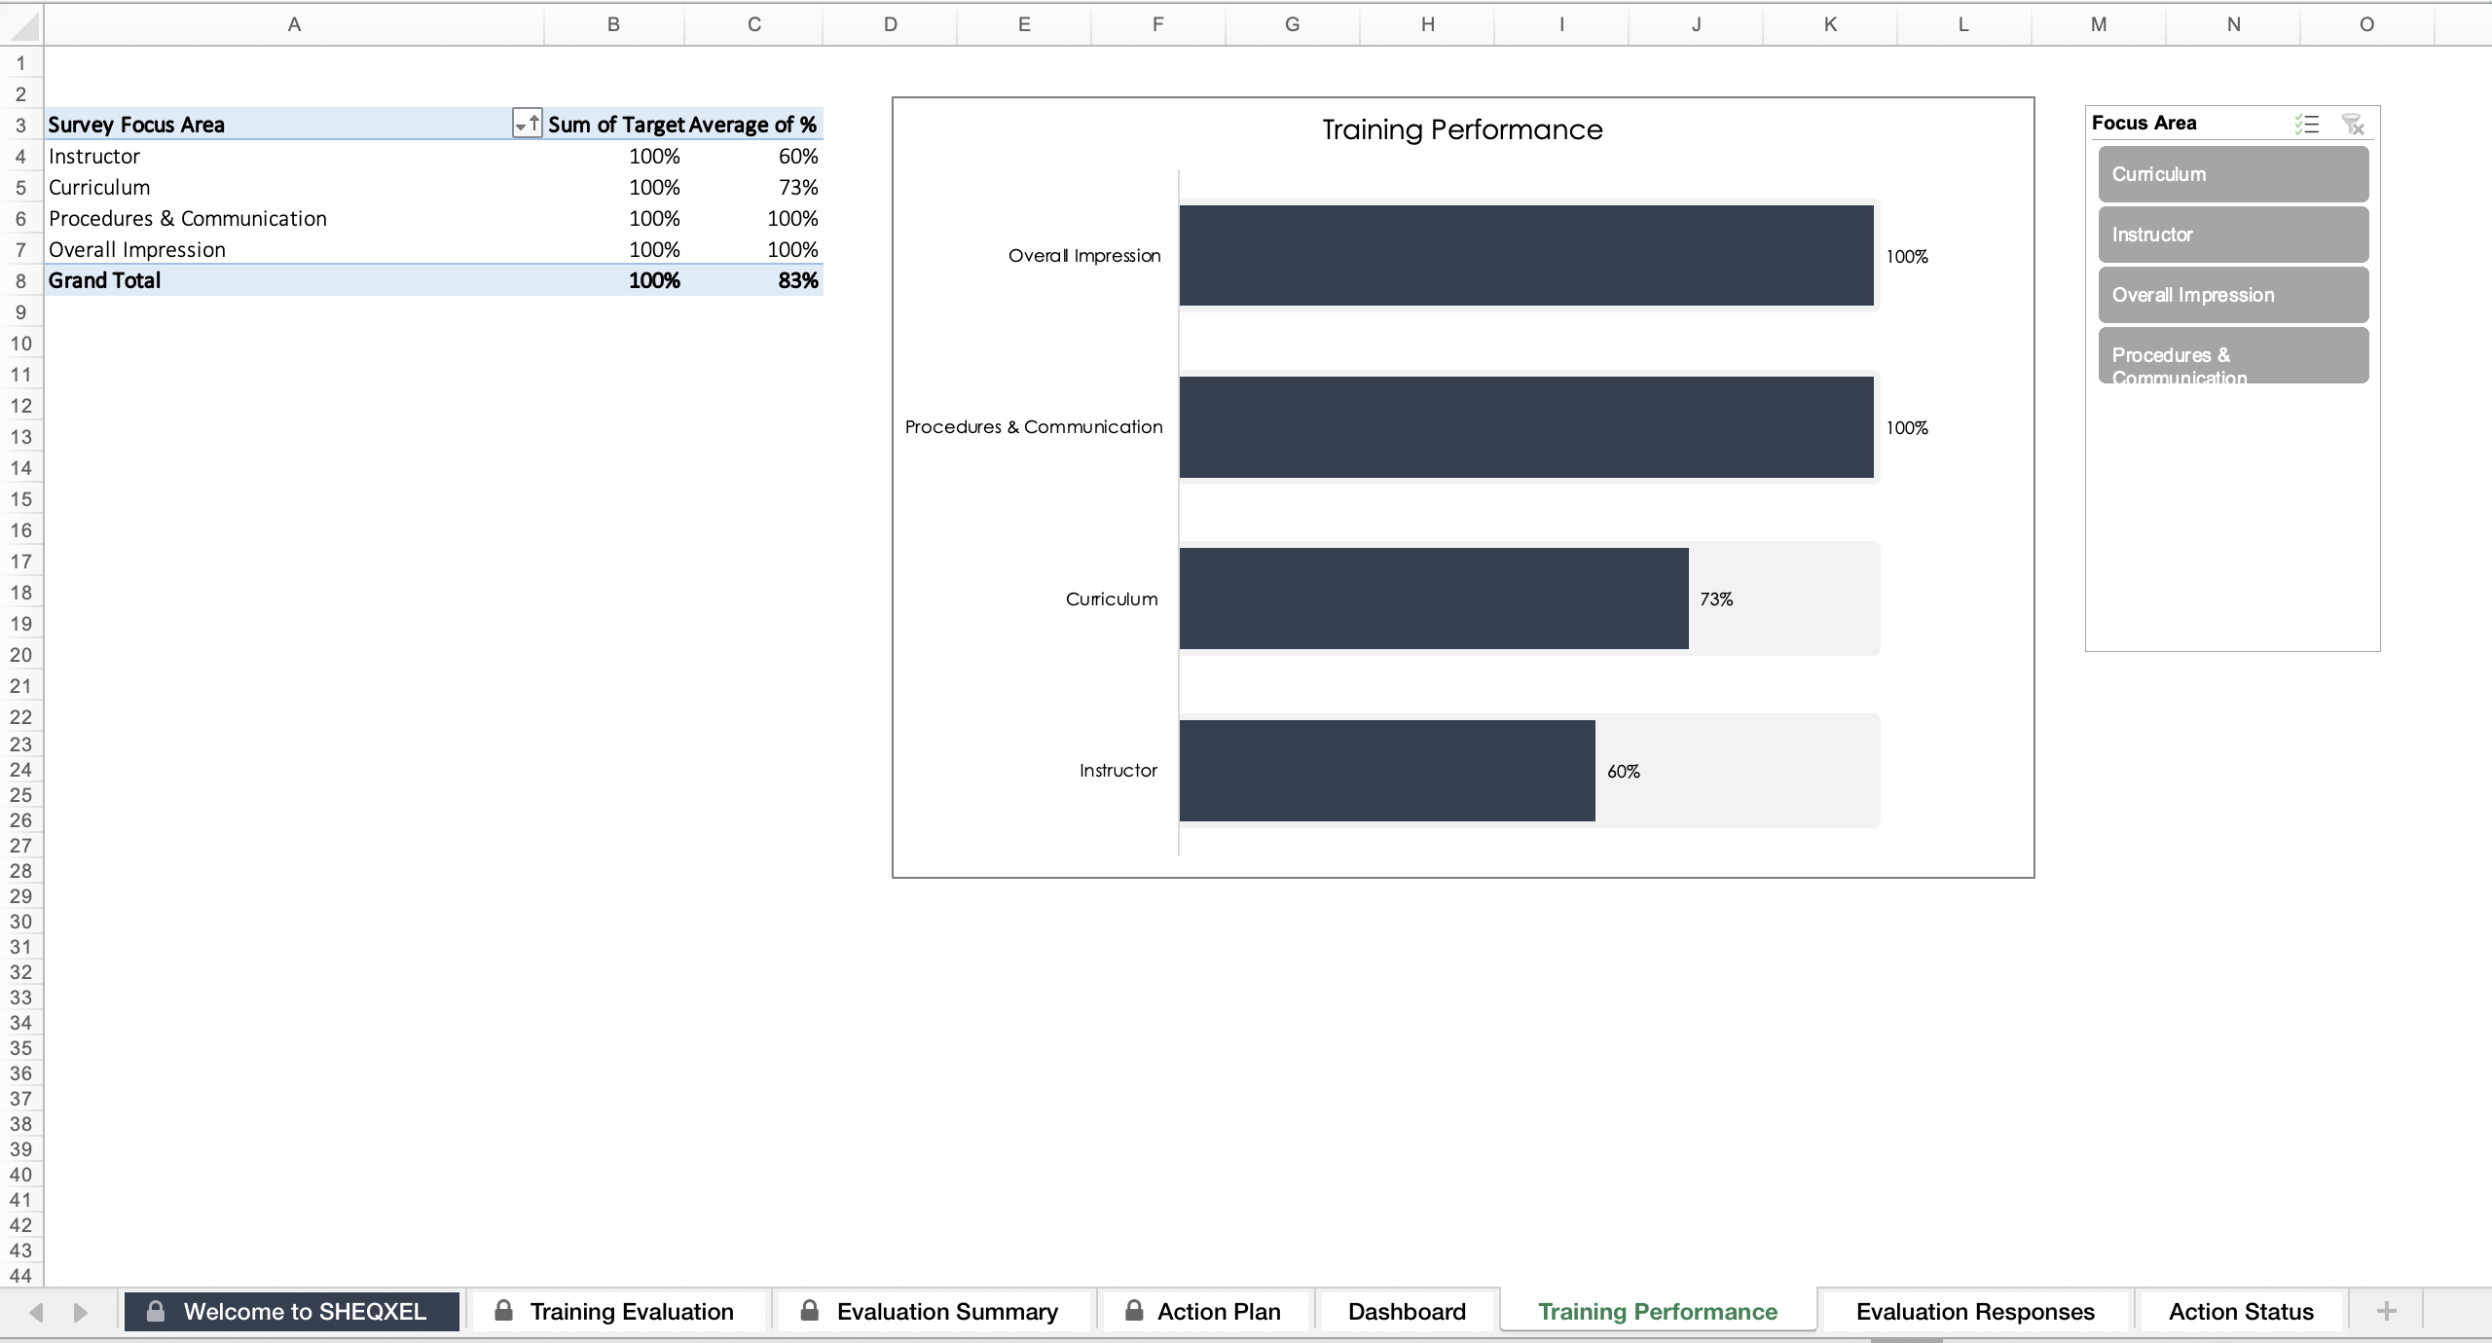Click the Focus Area slicer title
Viewport: 2492px width, 1343px height.
point(2144,123)
